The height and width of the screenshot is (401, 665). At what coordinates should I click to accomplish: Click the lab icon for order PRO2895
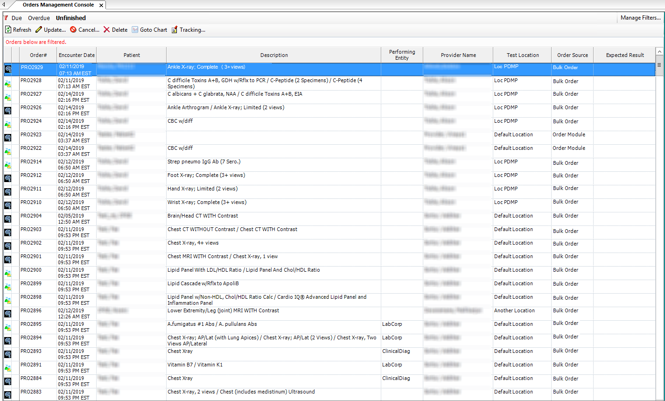[x=8, y=327]
